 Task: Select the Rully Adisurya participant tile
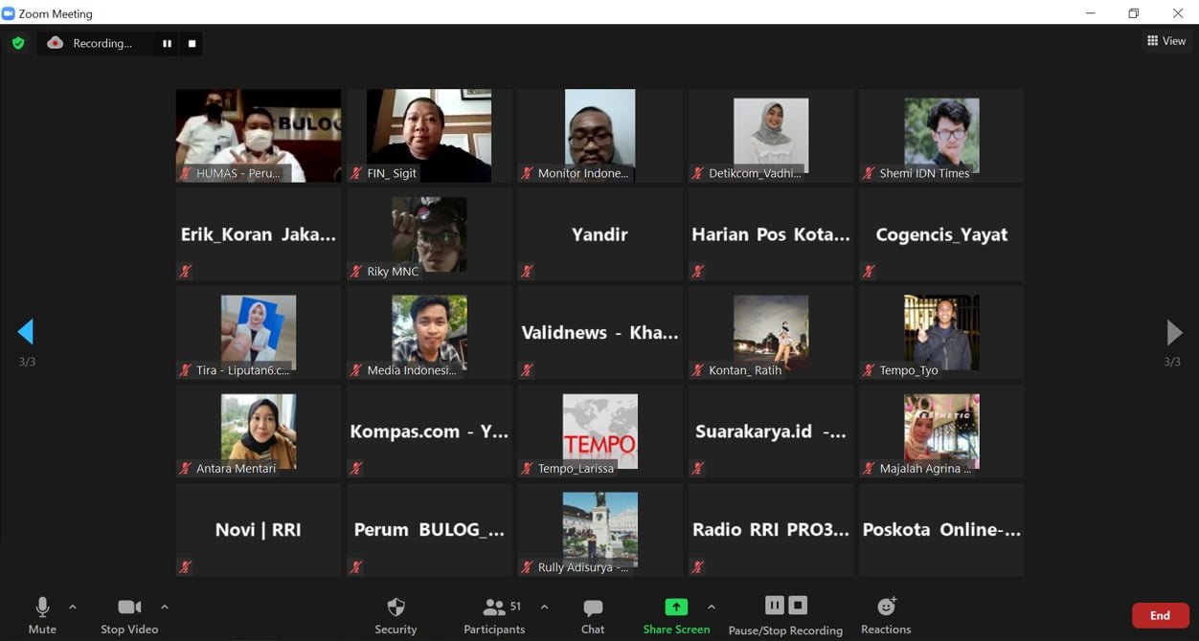point(599,530)
